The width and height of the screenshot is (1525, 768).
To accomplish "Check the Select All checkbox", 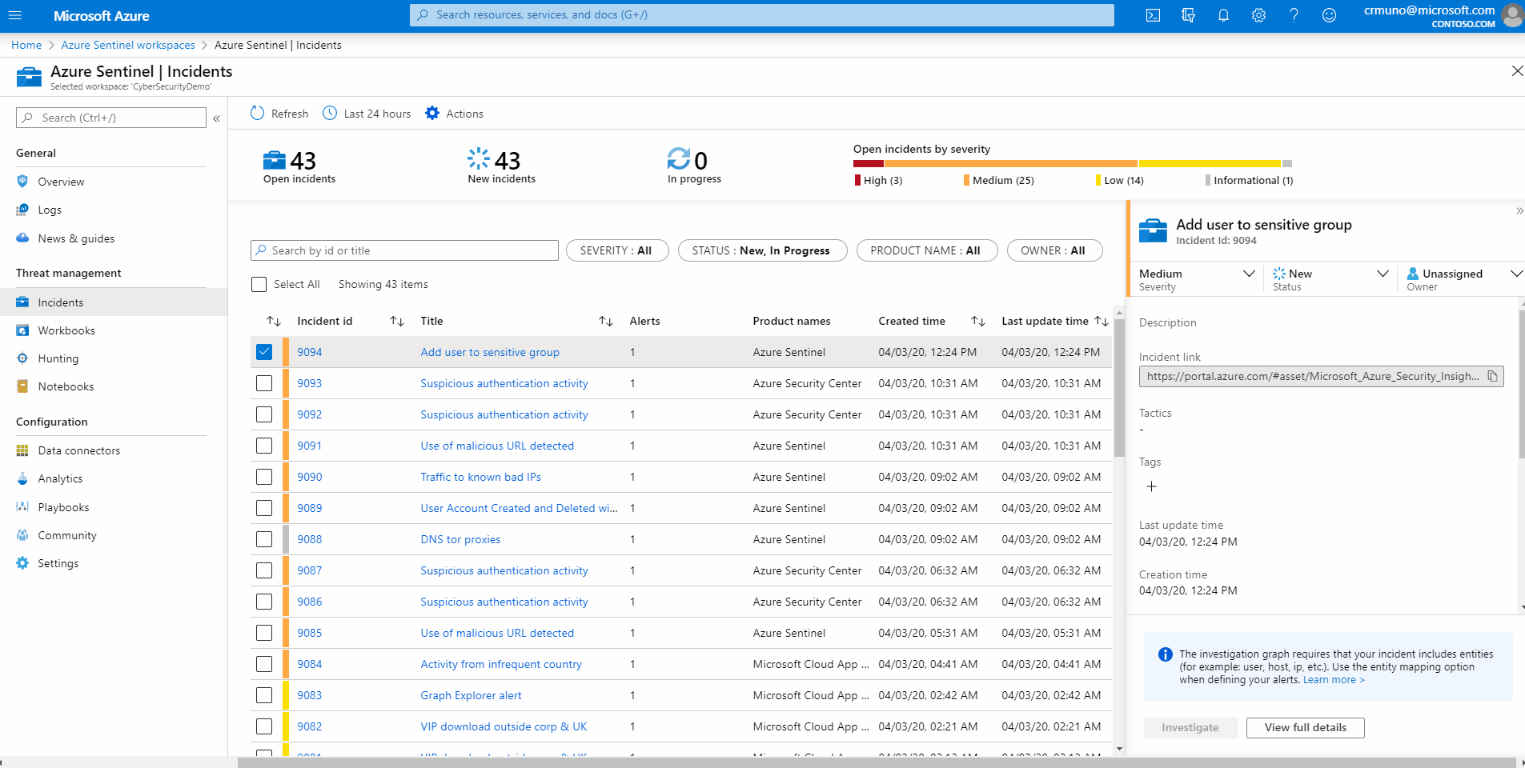I will [x=259, y=284].
